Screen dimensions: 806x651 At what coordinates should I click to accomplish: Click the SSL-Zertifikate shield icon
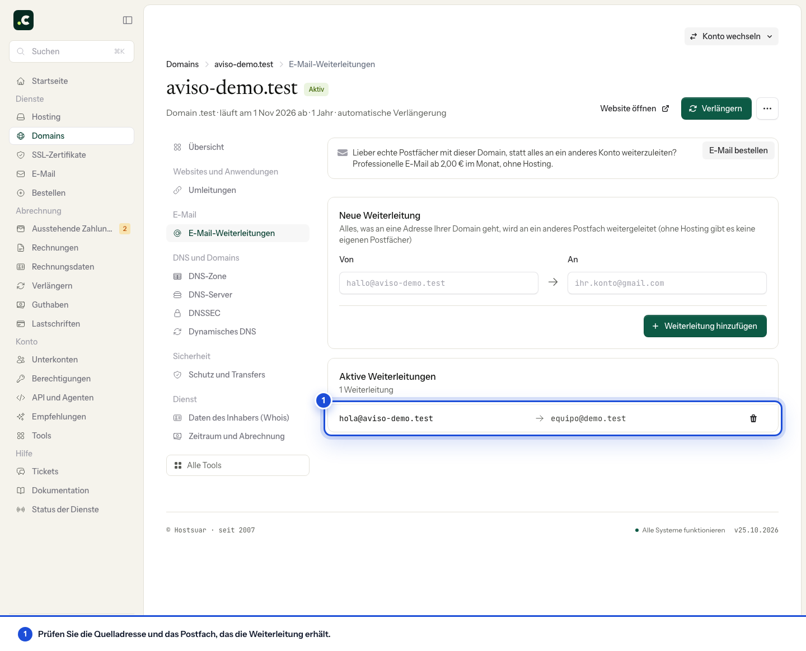pyautogui.click(x=21, y=155)
